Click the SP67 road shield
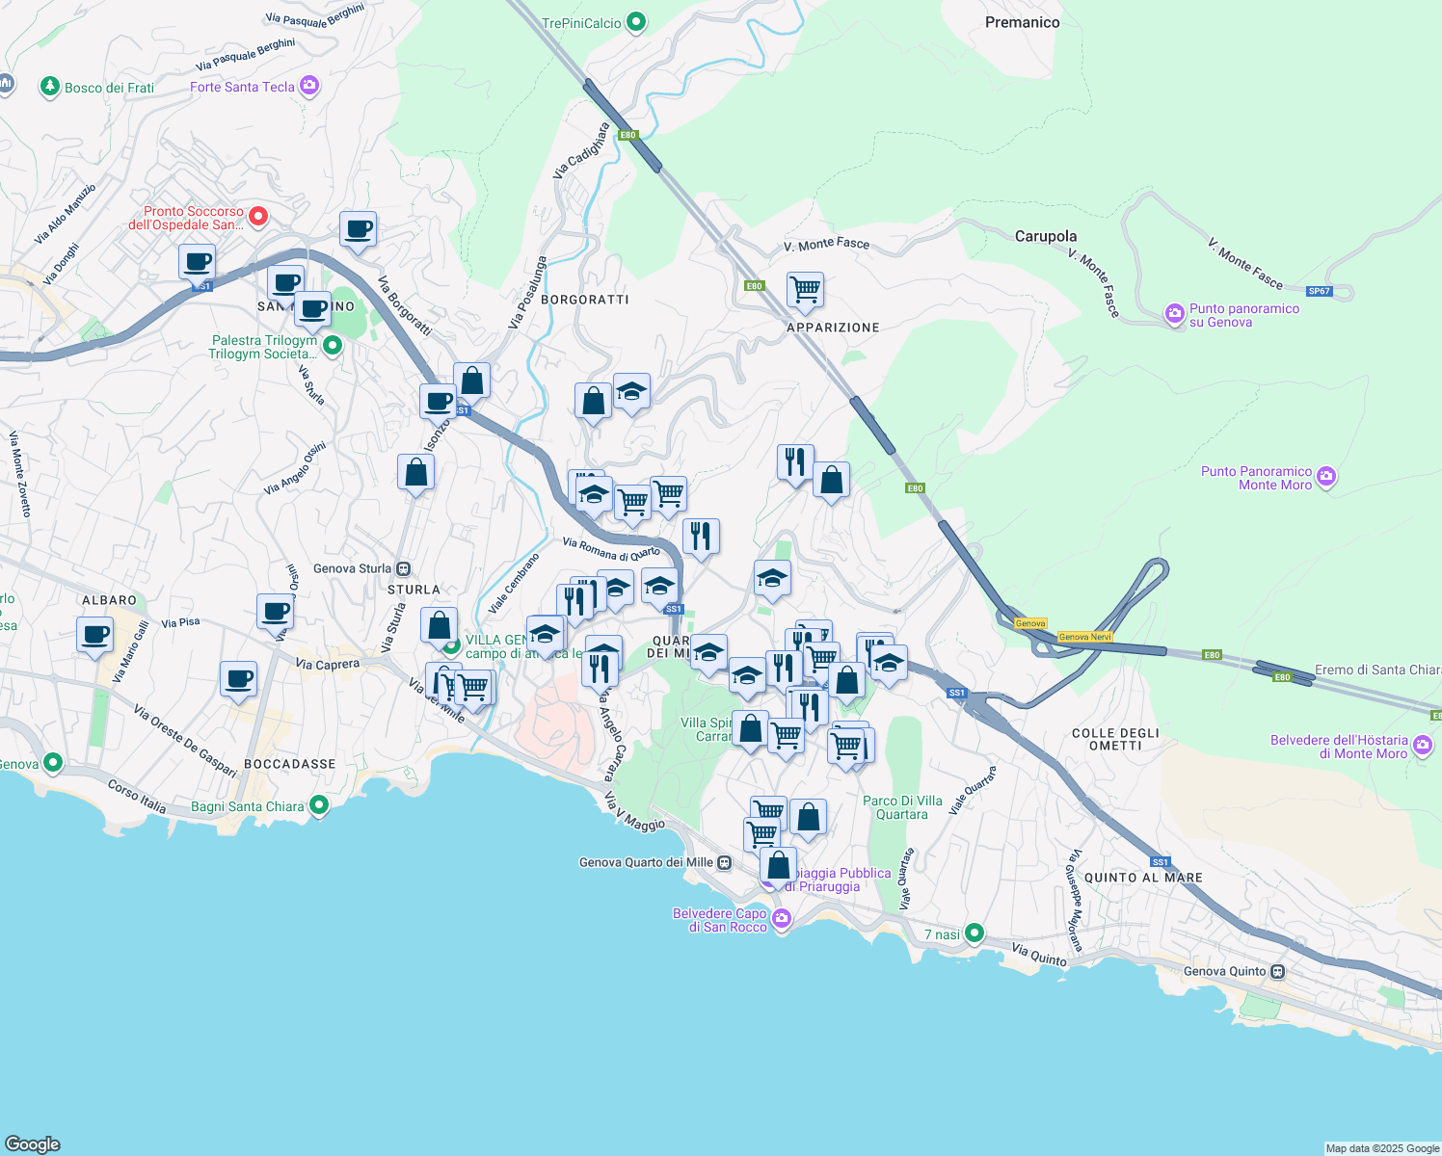1442x1156 pixels. 1319,291
